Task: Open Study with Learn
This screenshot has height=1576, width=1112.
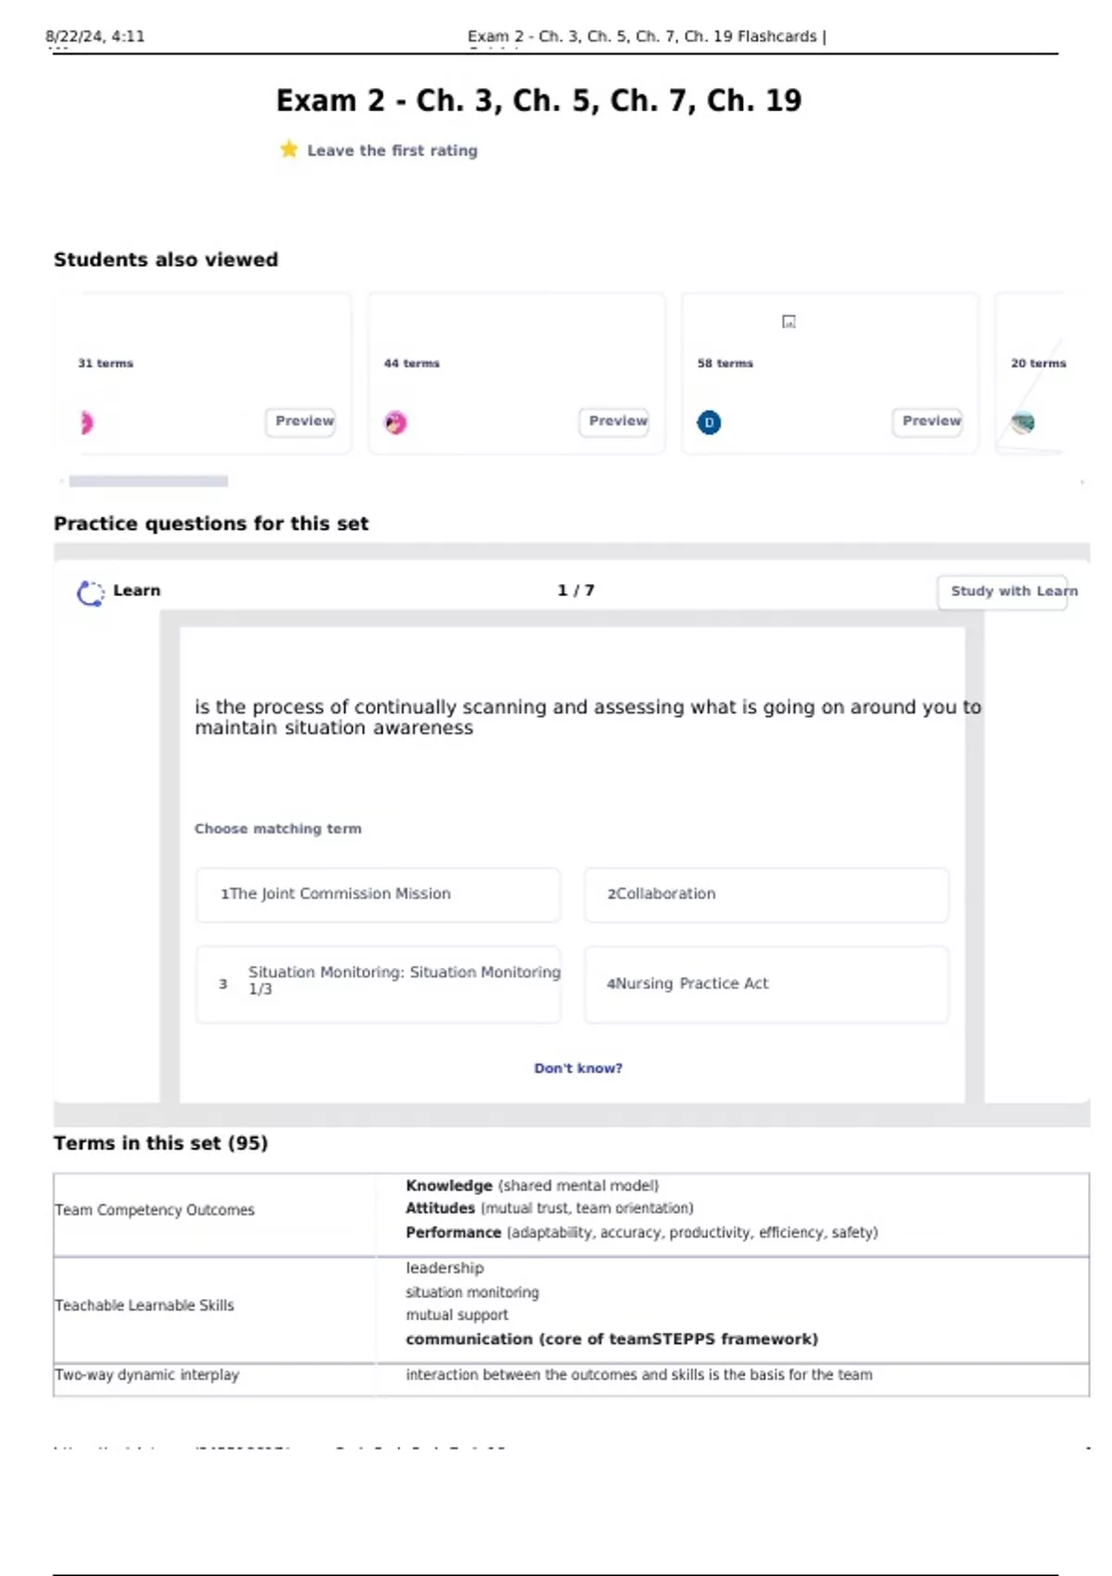Action: point(1004,591)
